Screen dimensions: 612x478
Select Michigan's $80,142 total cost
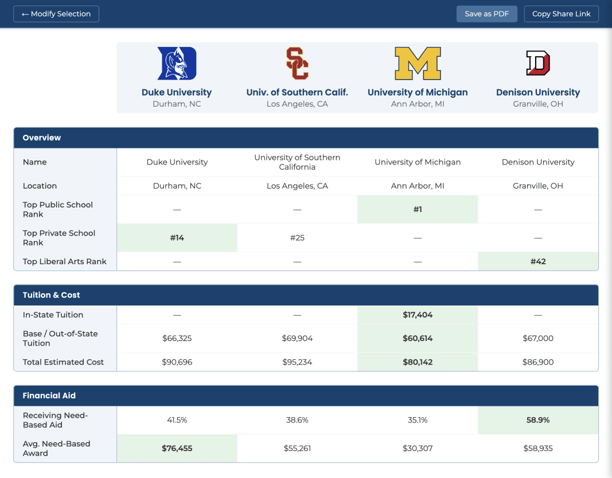coord(418,362)
